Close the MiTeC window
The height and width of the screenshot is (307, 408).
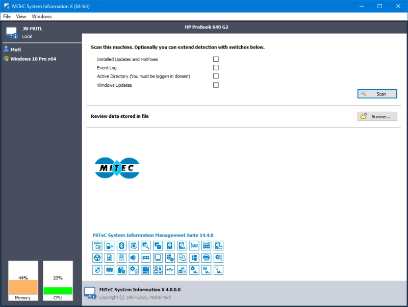pos(398,6)
